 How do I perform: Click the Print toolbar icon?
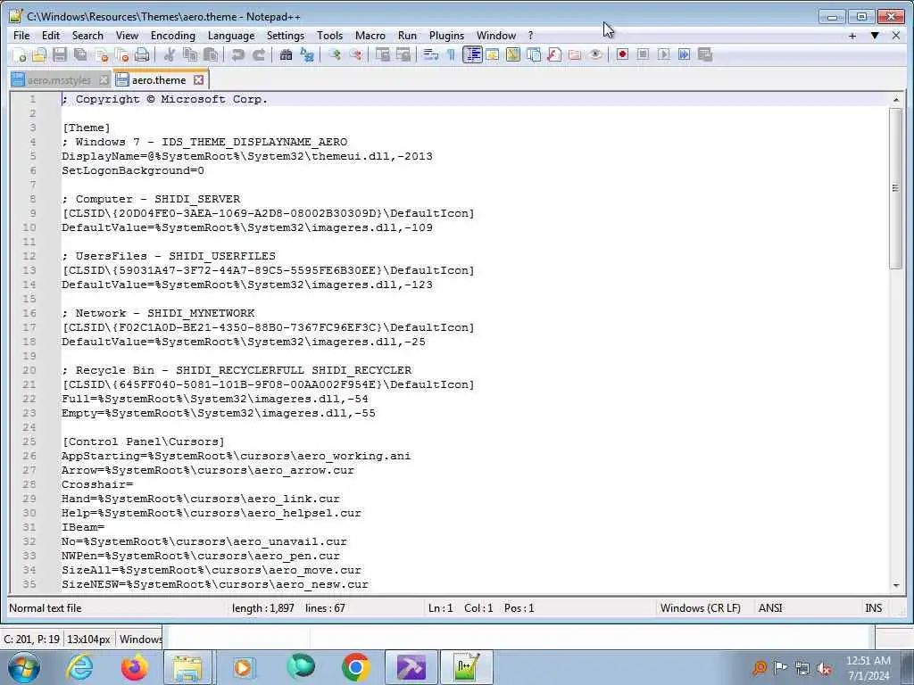[x=142, y=54]
